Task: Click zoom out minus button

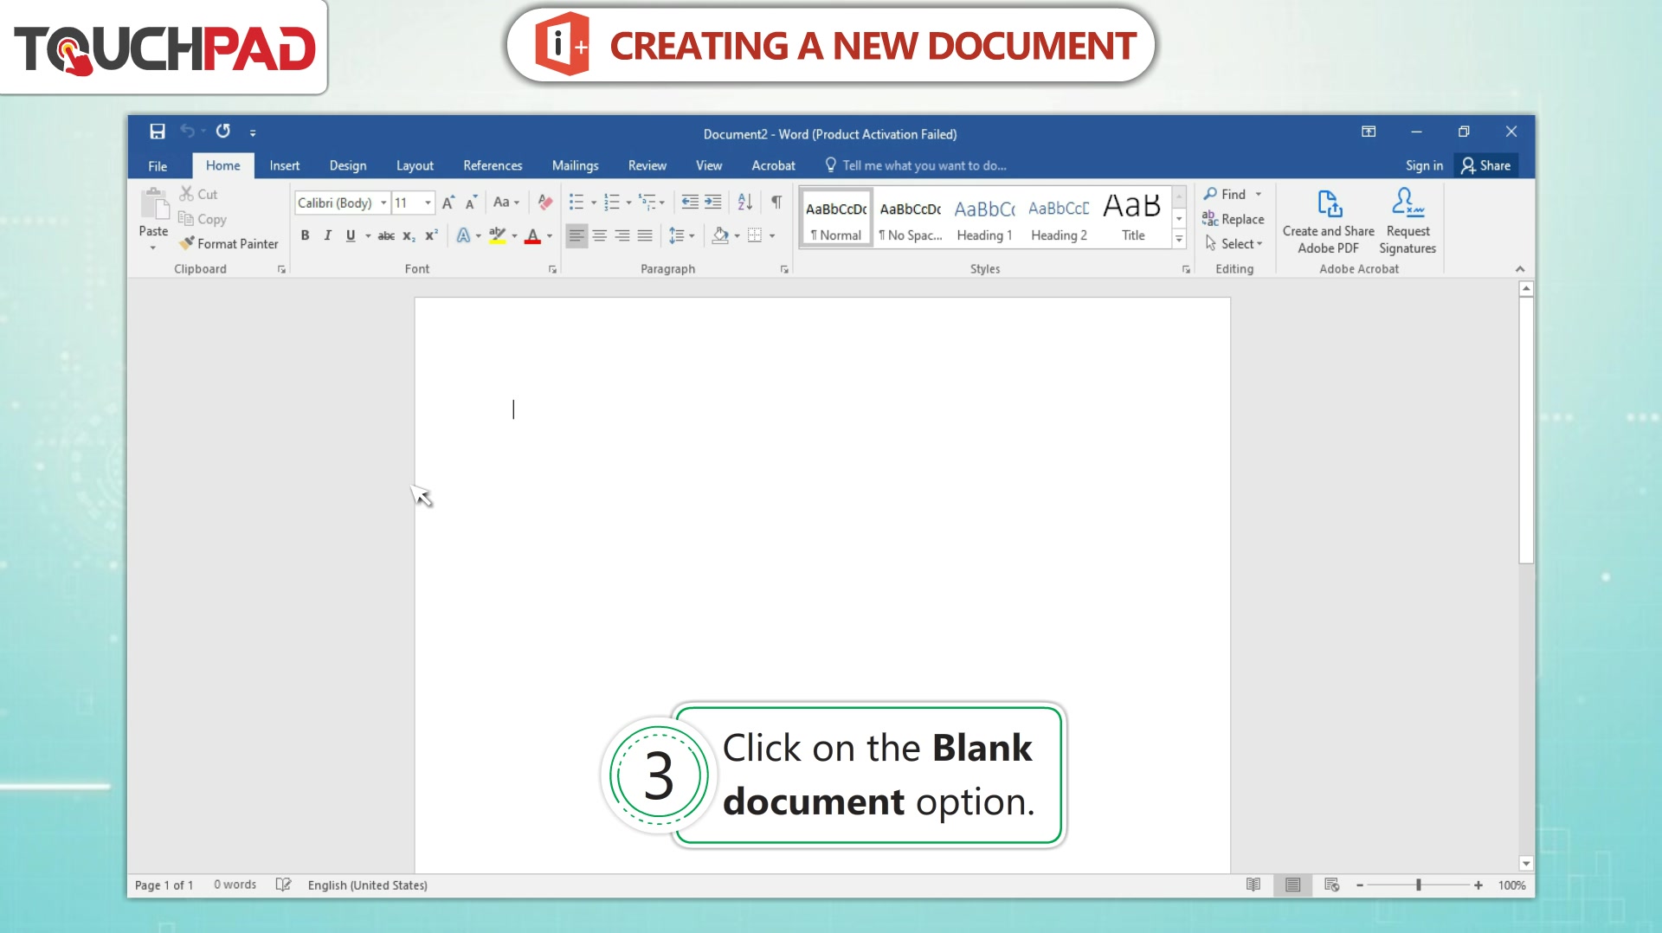Action: point(1360,885)
